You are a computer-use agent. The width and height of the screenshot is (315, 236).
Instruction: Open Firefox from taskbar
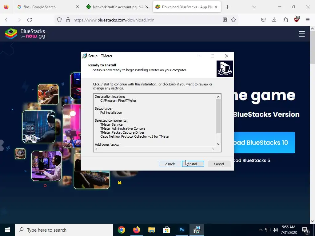click(136, 230)
